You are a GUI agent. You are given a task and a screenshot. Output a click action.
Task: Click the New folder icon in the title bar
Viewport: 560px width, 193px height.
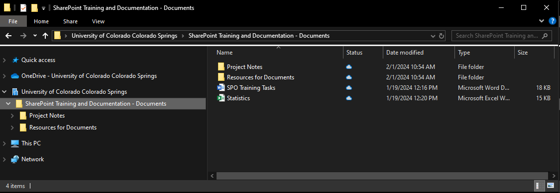coord(34,8)
